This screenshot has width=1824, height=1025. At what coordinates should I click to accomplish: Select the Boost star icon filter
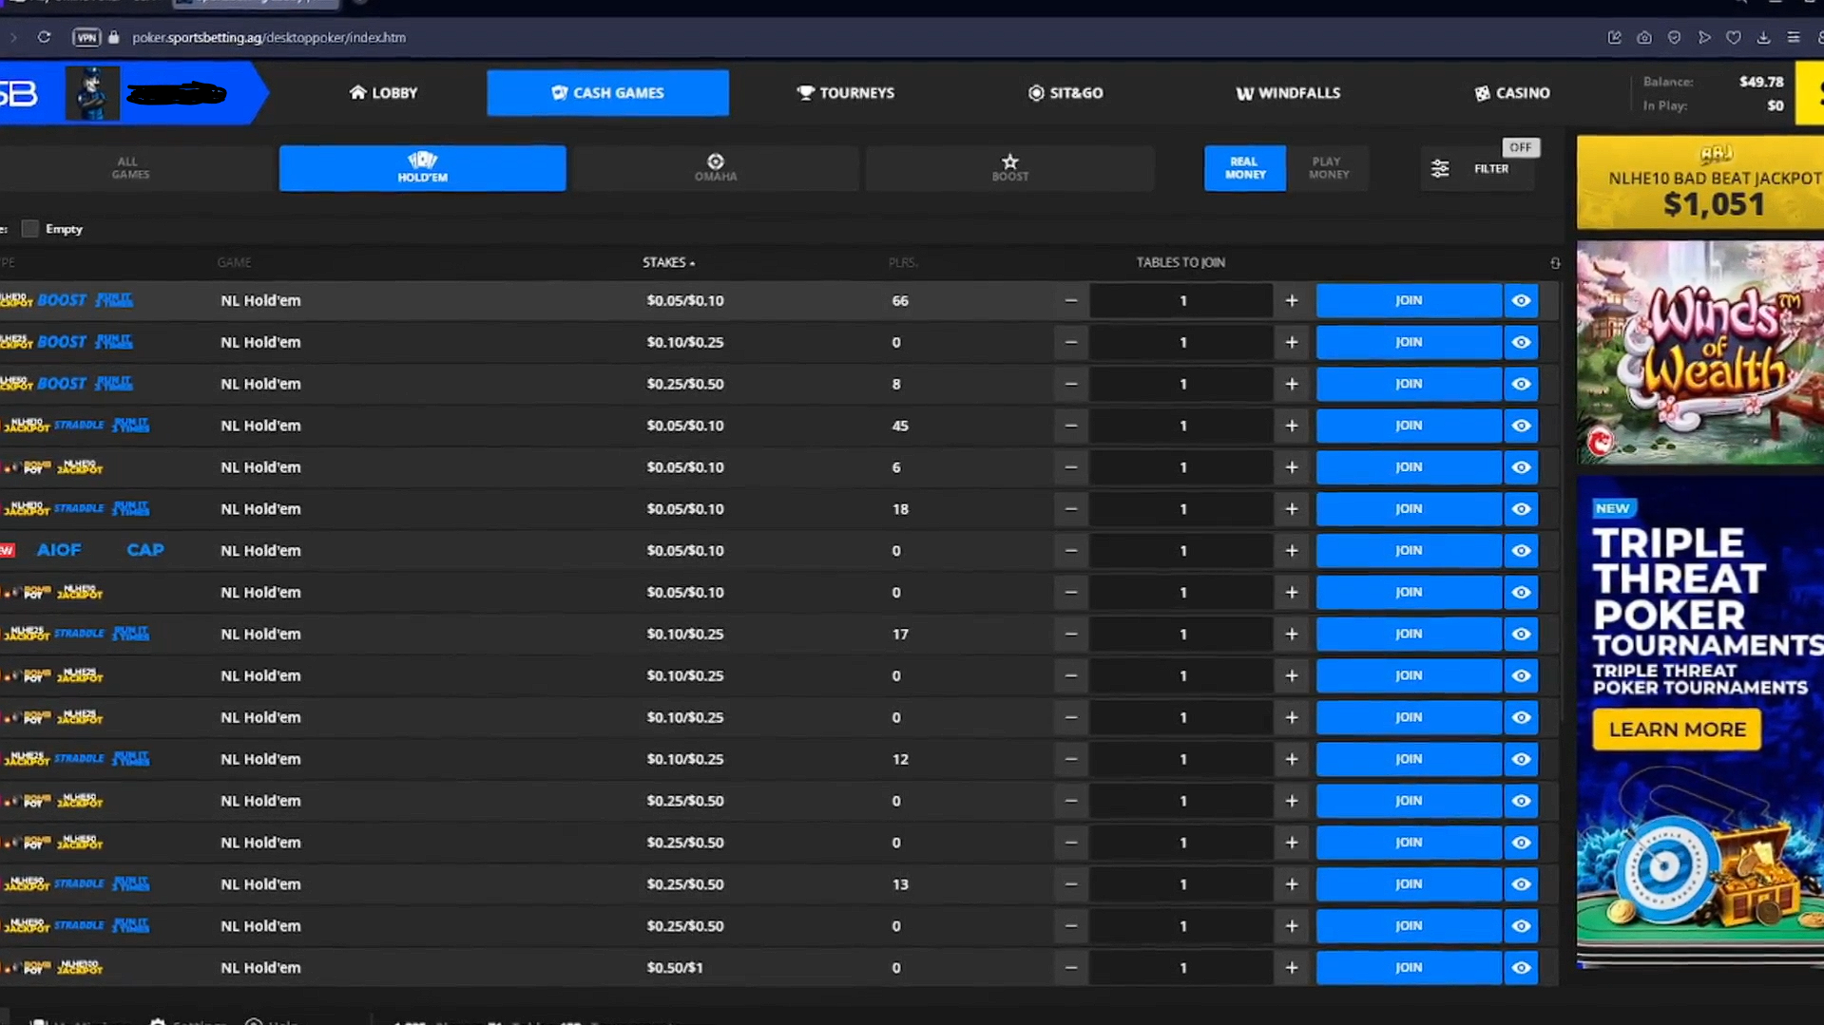(1009, 161)
